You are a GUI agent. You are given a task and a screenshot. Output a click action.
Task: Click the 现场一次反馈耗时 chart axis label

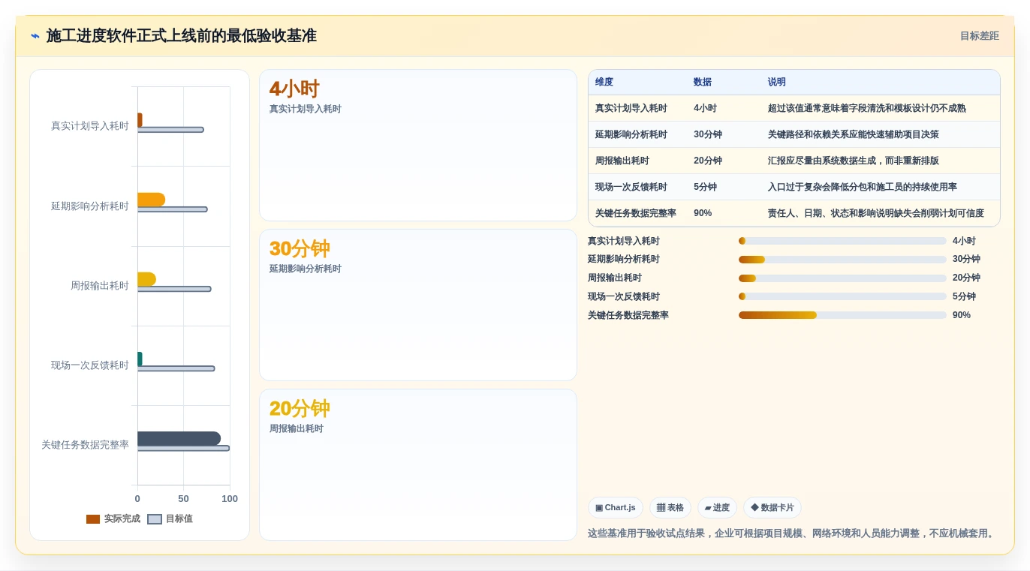tap(90, 365)
